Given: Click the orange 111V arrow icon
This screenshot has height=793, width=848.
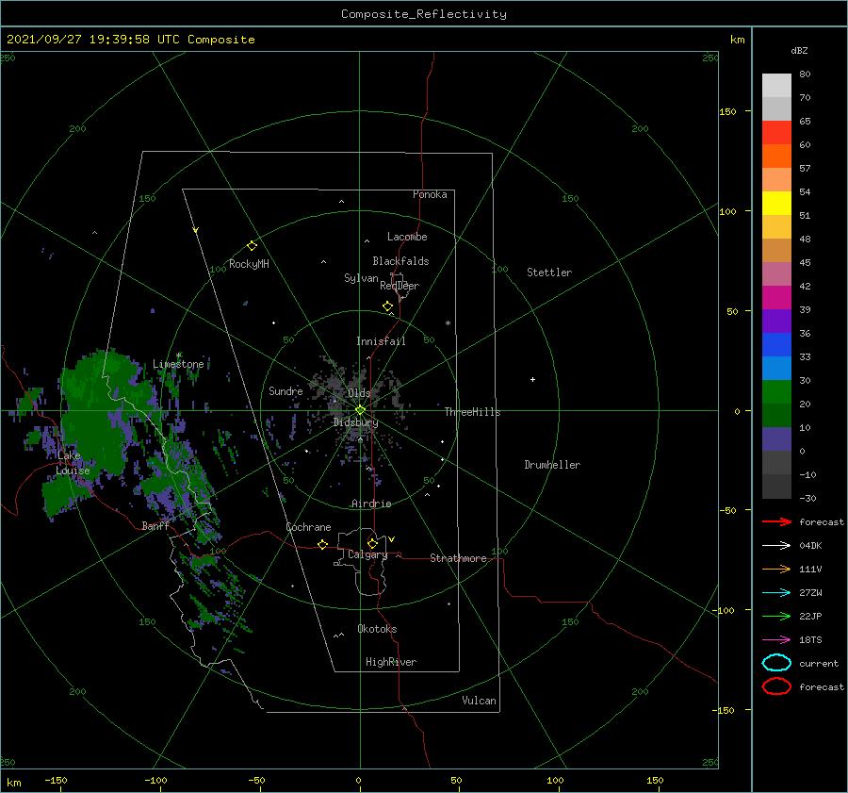Looking at the screenshot, I should click(x=776, y=569).
